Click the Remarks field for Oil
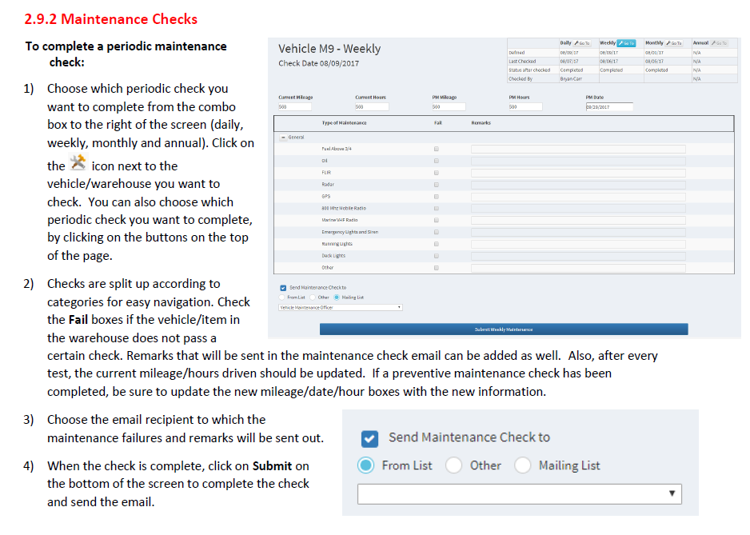Screen dimensions: 750x535 tap(578, 162)
